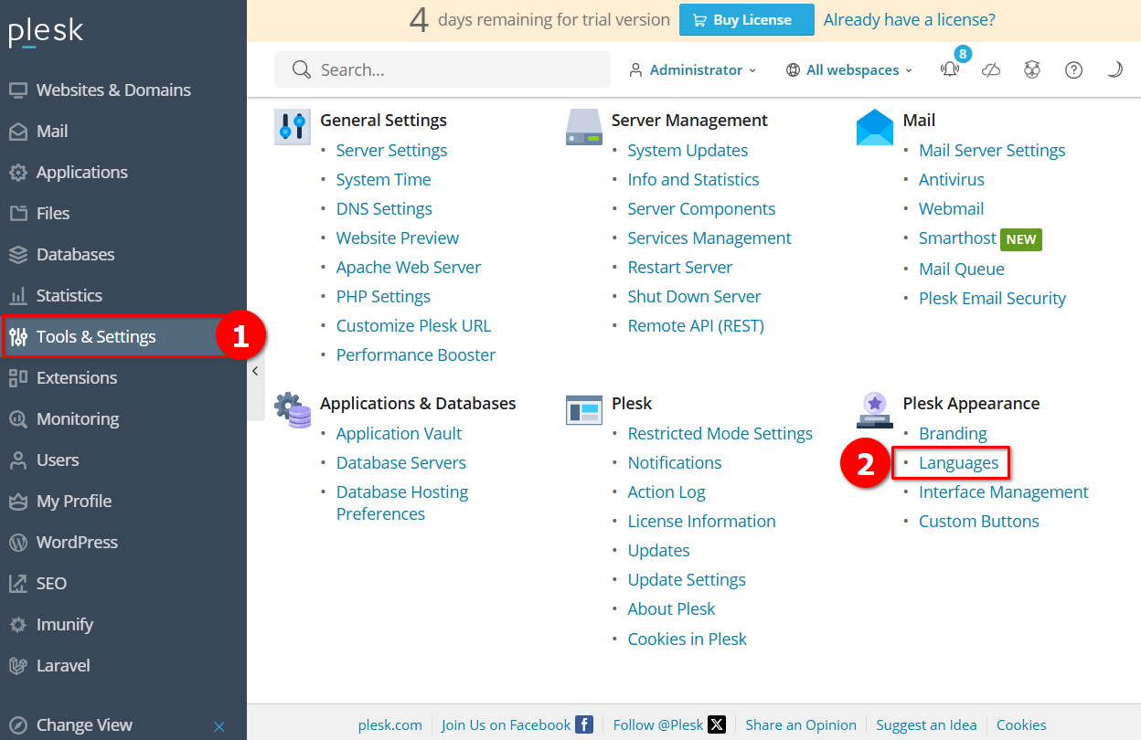
Task: Click the Applications gear icon in sidebar
Action: 18,173
